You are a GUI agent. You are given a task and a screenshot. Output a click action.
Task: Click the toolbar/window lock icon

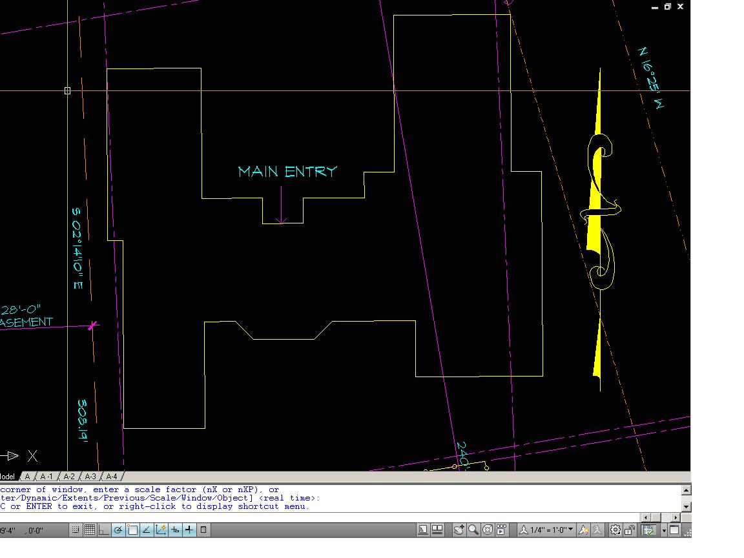[630, 530]
